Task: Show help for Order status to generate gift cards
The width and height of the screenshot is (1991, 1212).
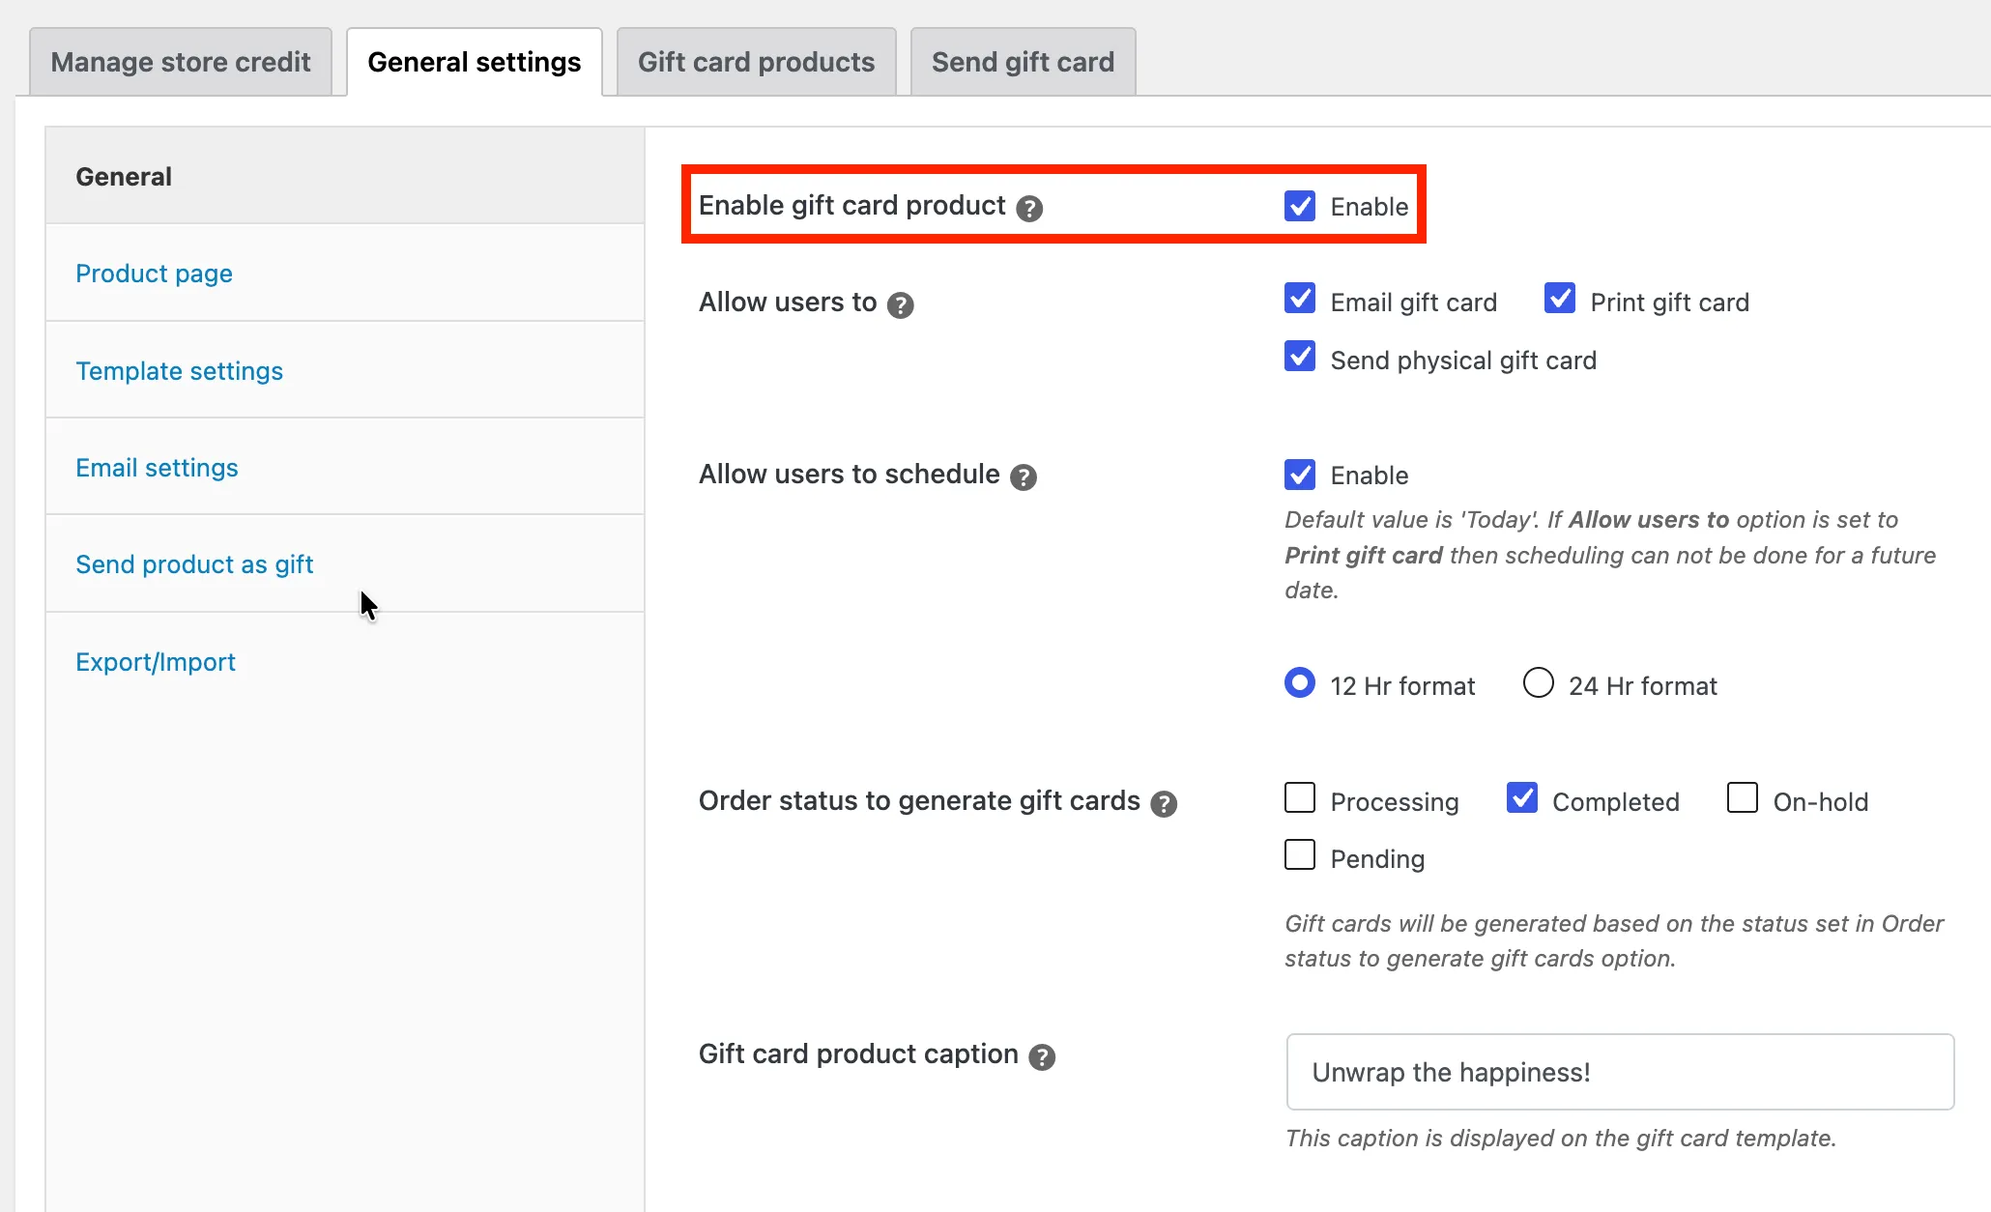Action: click(x=1164, y=803)
